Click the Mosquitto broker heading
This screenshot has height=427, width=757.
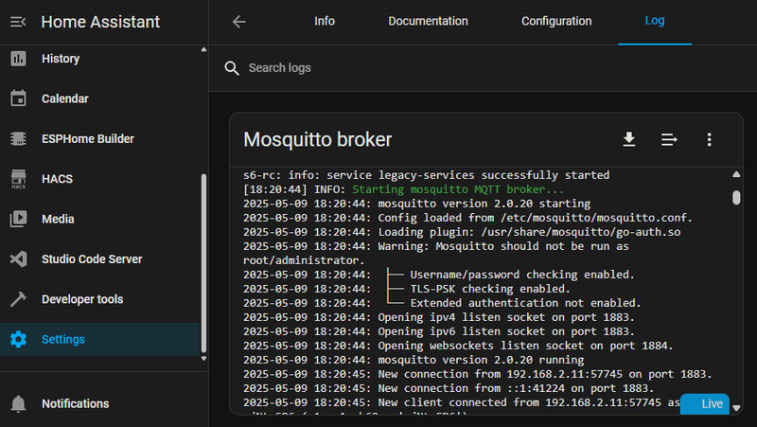318,139
